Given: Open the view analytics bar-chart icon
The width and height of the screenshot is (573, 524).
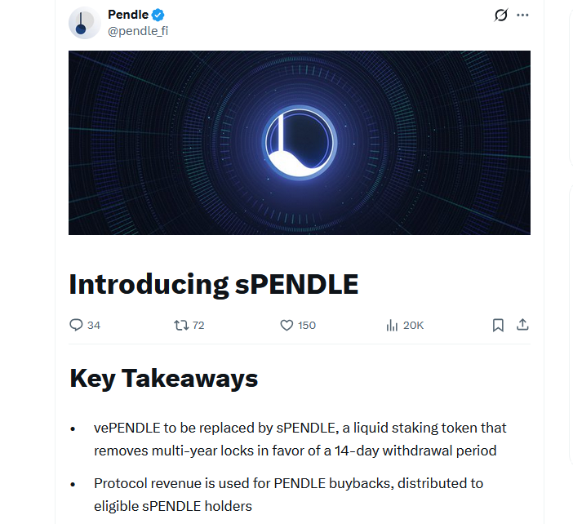Looking at the screenshot, I should point(392,325).
